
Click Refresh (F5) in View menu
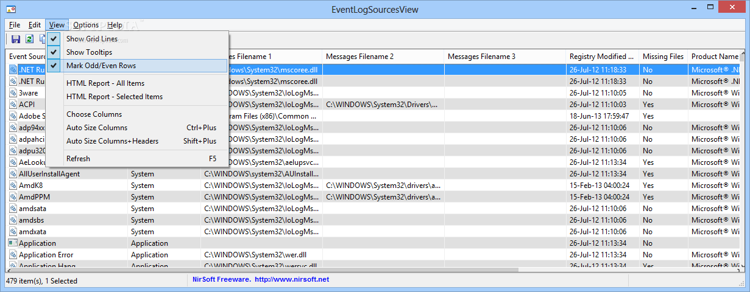click(x=137, y=159)
